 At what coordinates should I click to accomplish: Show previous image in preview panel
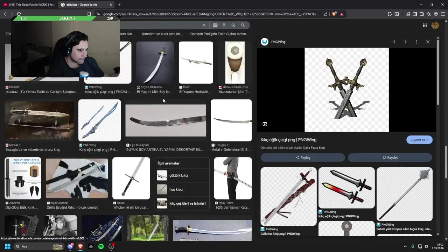pyautogui.click(x=394, y=42)
